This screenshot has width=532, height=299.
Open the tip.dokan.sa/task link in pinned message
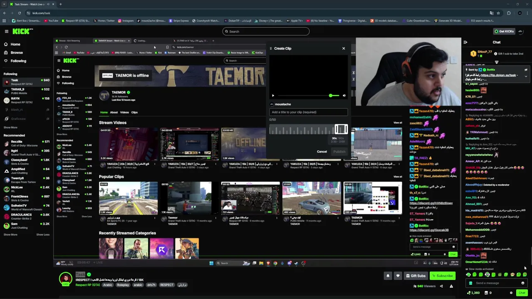coord(498,75)
